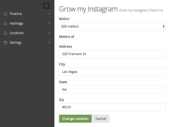Click the Cancel button
The image size is (169, 127).
click(101, 119)
